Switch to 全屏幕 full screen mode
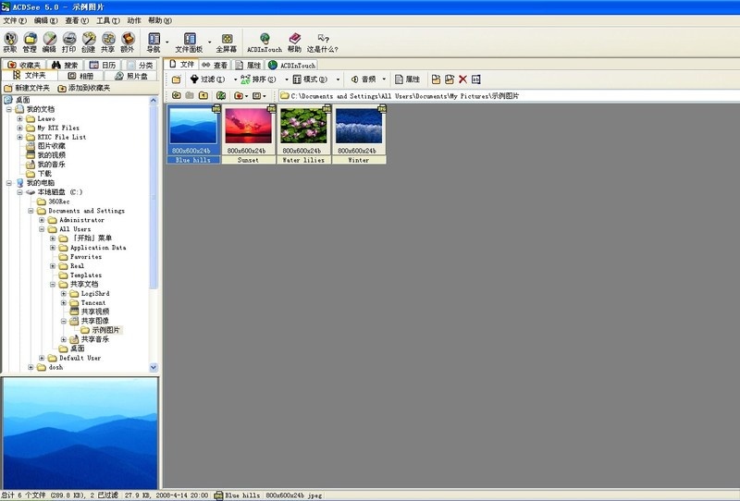 [x=227, y=43]
